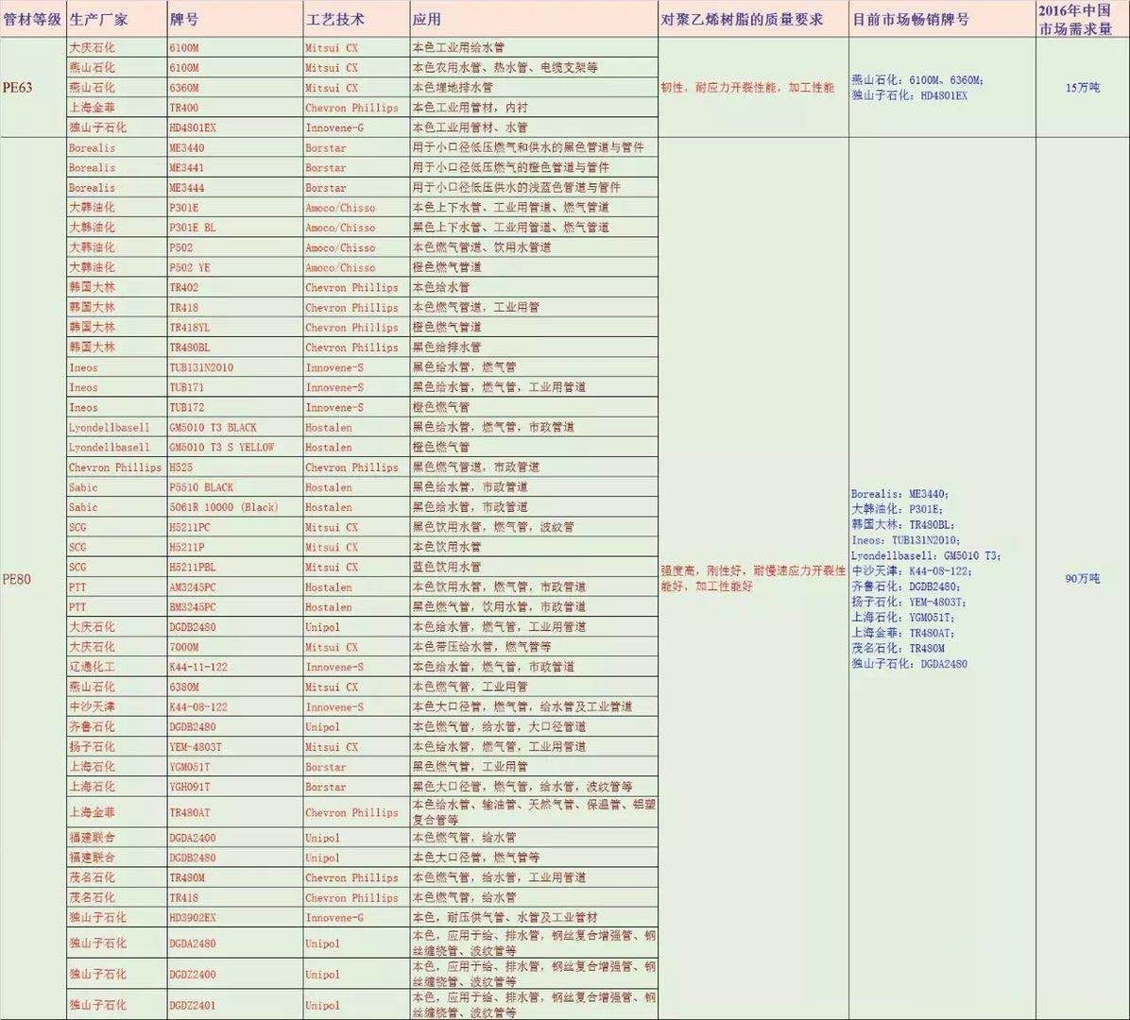Select the 牌号 column header
The image size is (1130, 1020).
point(234,20)
